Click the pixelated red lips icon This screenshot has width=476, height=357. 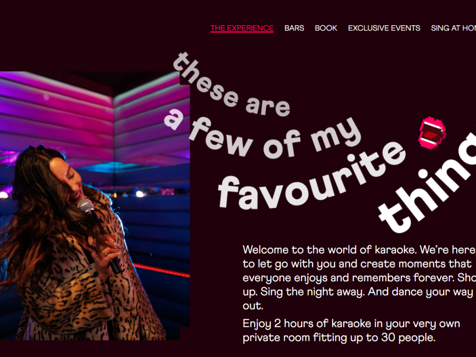point(432,133)
